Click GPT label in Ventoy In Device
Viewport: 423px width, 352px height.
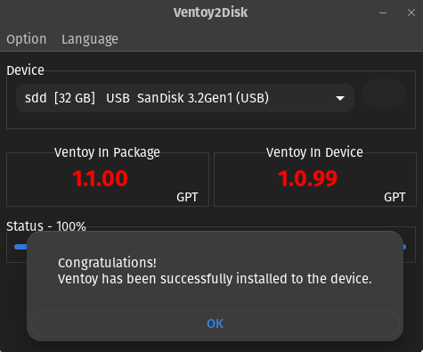tap(395, 197)
